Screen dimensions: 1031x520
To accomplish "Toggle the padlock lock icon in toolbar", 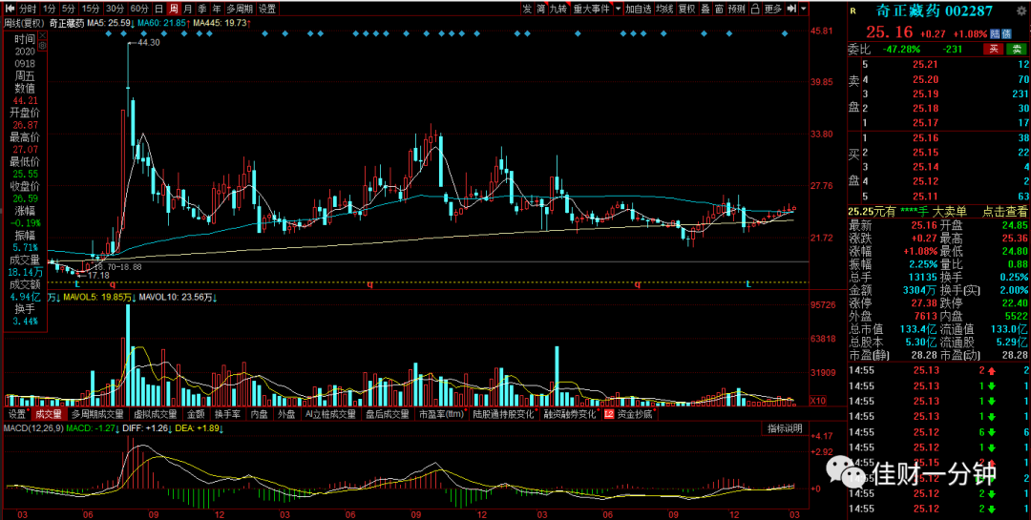I will pos(754,9).
